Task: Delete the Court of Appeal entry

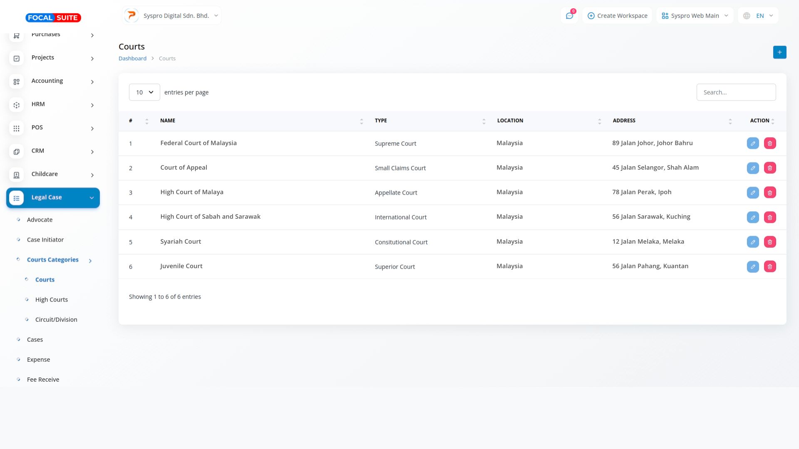Action: pos(769,168)
